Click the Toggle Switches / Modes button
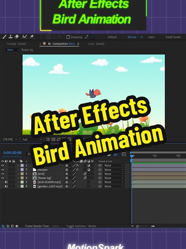Image resolution: width=186 pixels, height=249 pixels. point(81,226)
